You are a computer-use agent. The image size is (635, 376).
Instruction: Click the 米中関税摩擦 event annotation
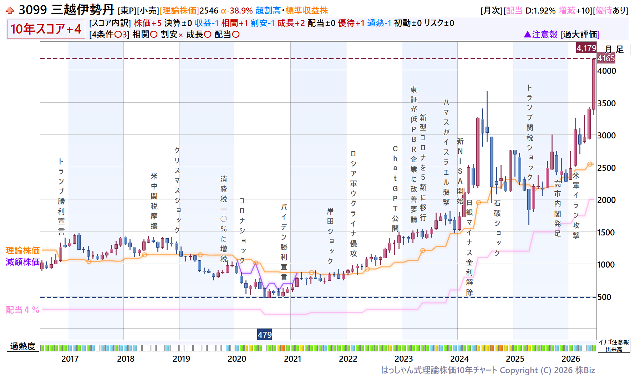click(154, 201)
